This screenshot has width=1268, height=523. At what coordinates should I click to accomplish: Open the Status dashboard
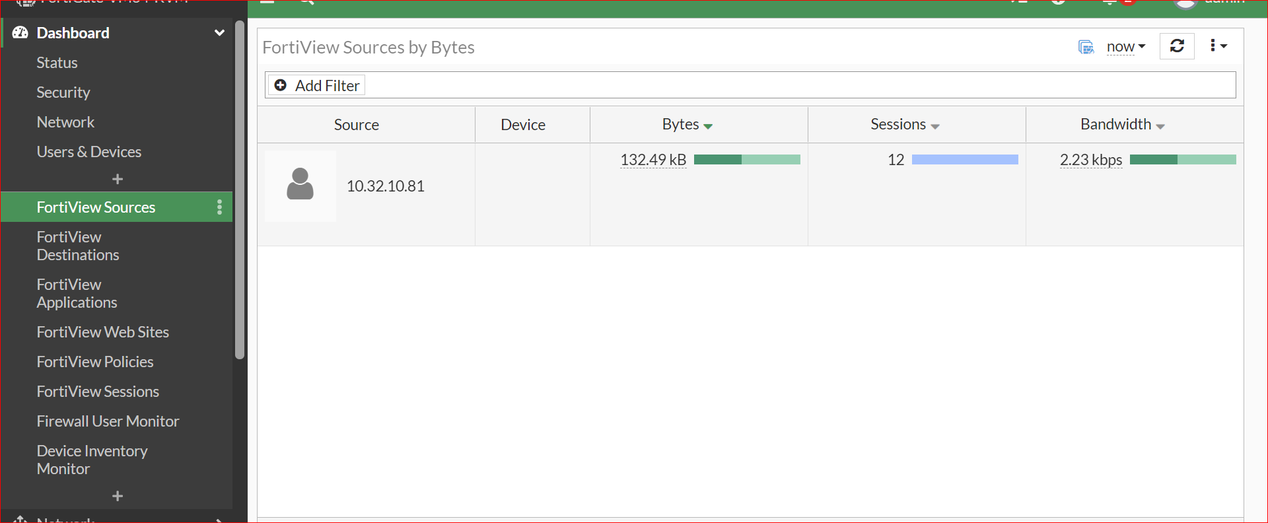point(57,63)
